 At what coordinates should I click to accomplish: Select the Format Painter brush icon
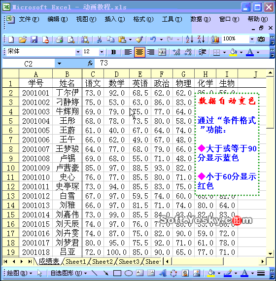tap(139, 39)
